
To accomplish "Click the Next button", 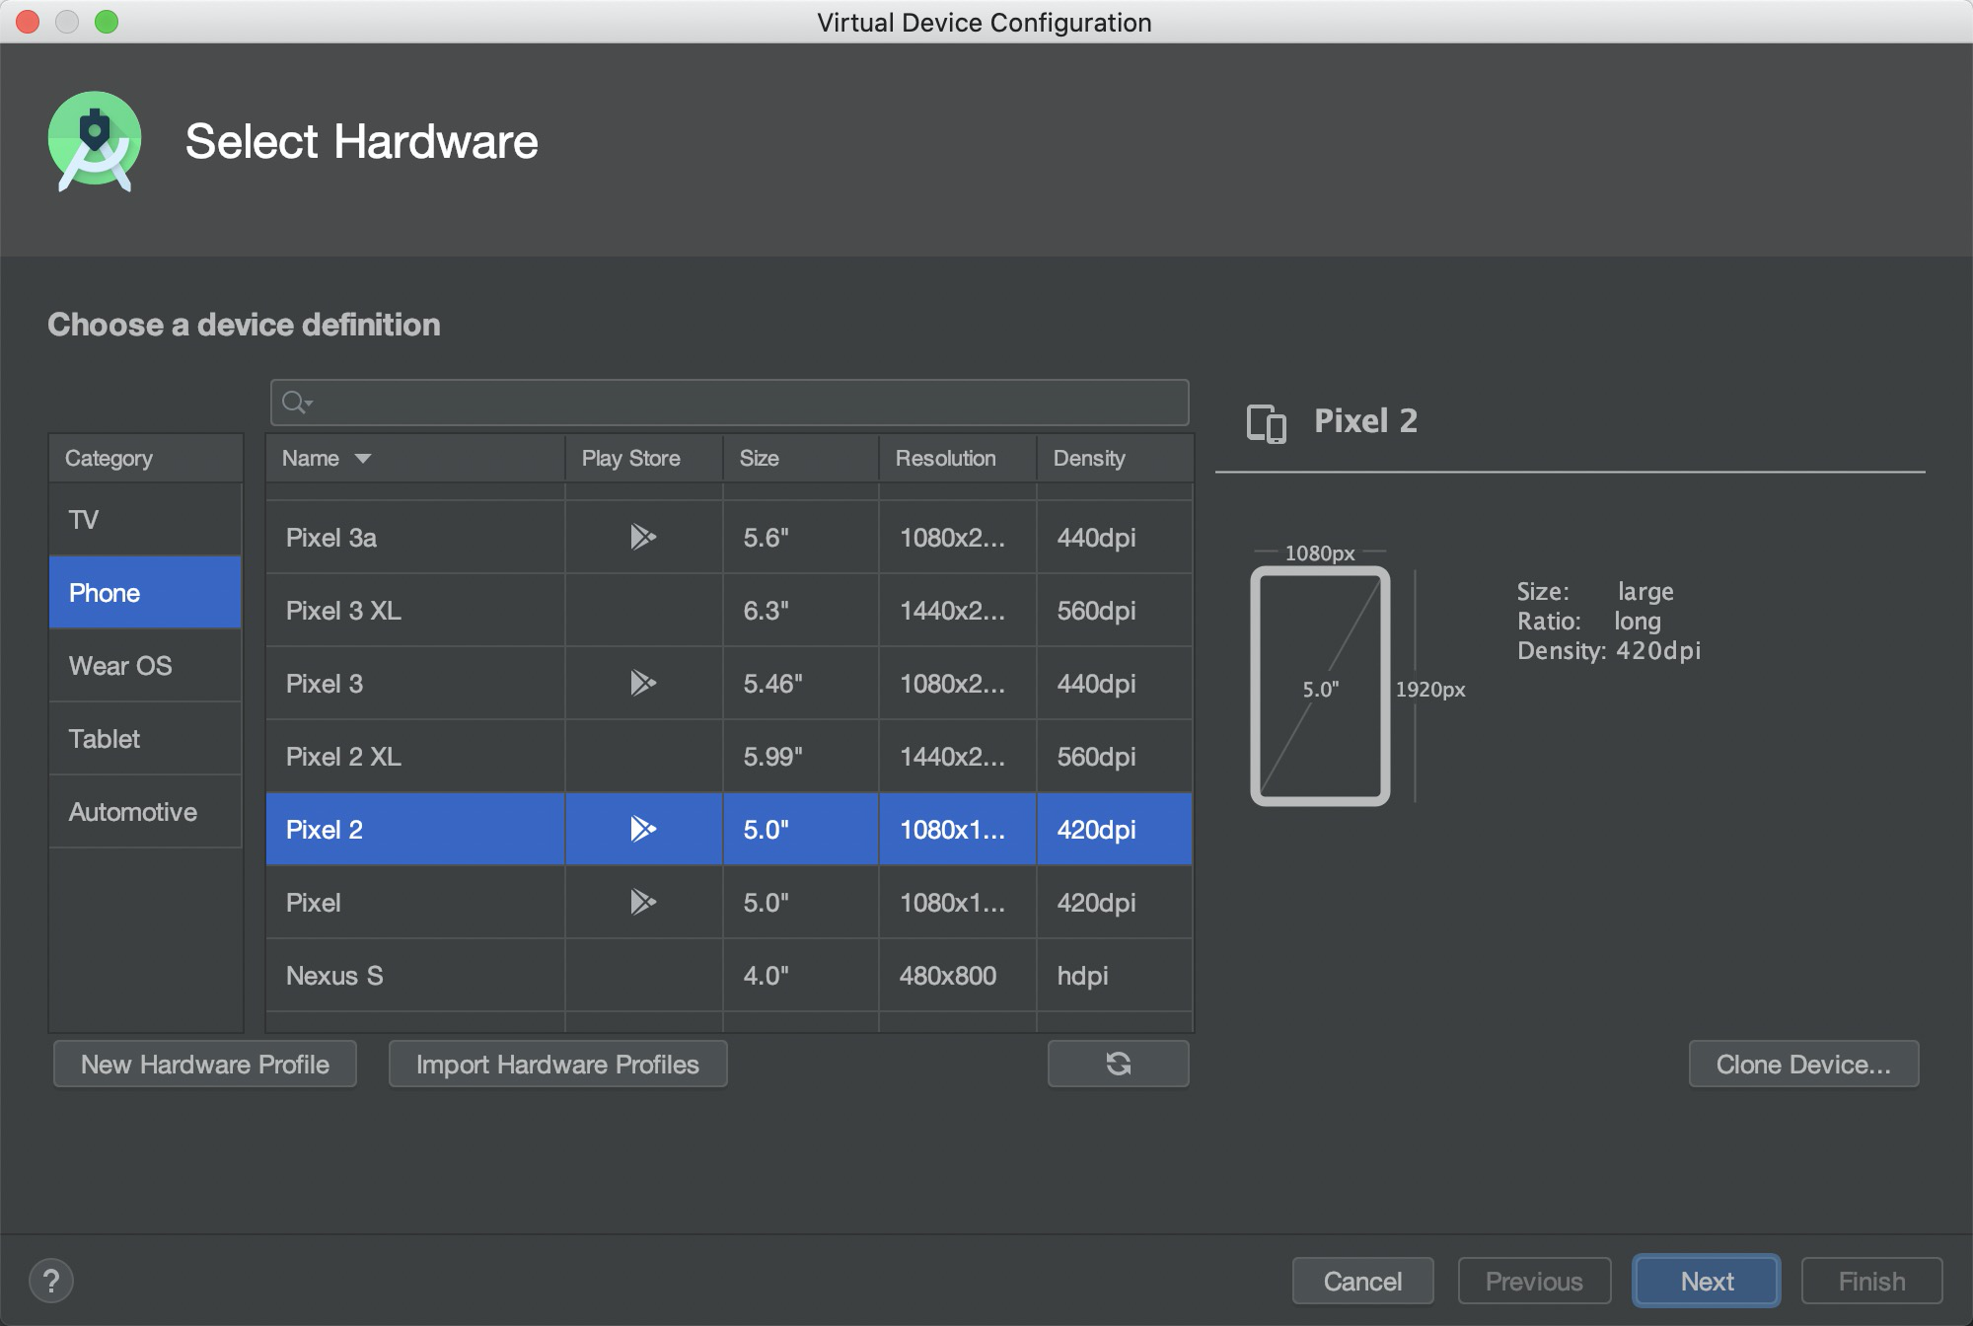I will 1707,1281.
